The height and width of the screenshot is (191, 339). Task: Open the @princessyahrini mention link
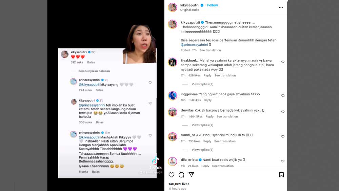point(194,45)
